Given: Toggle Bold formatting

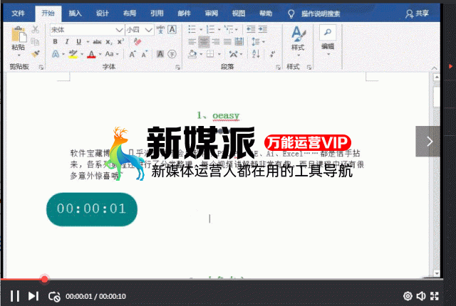Looking at the screenshot, I should (x=55, y=42).
